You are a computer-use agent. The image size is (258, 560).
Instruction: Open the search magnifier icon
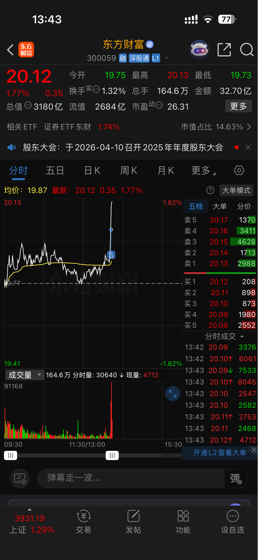click(x=247, y=50)
